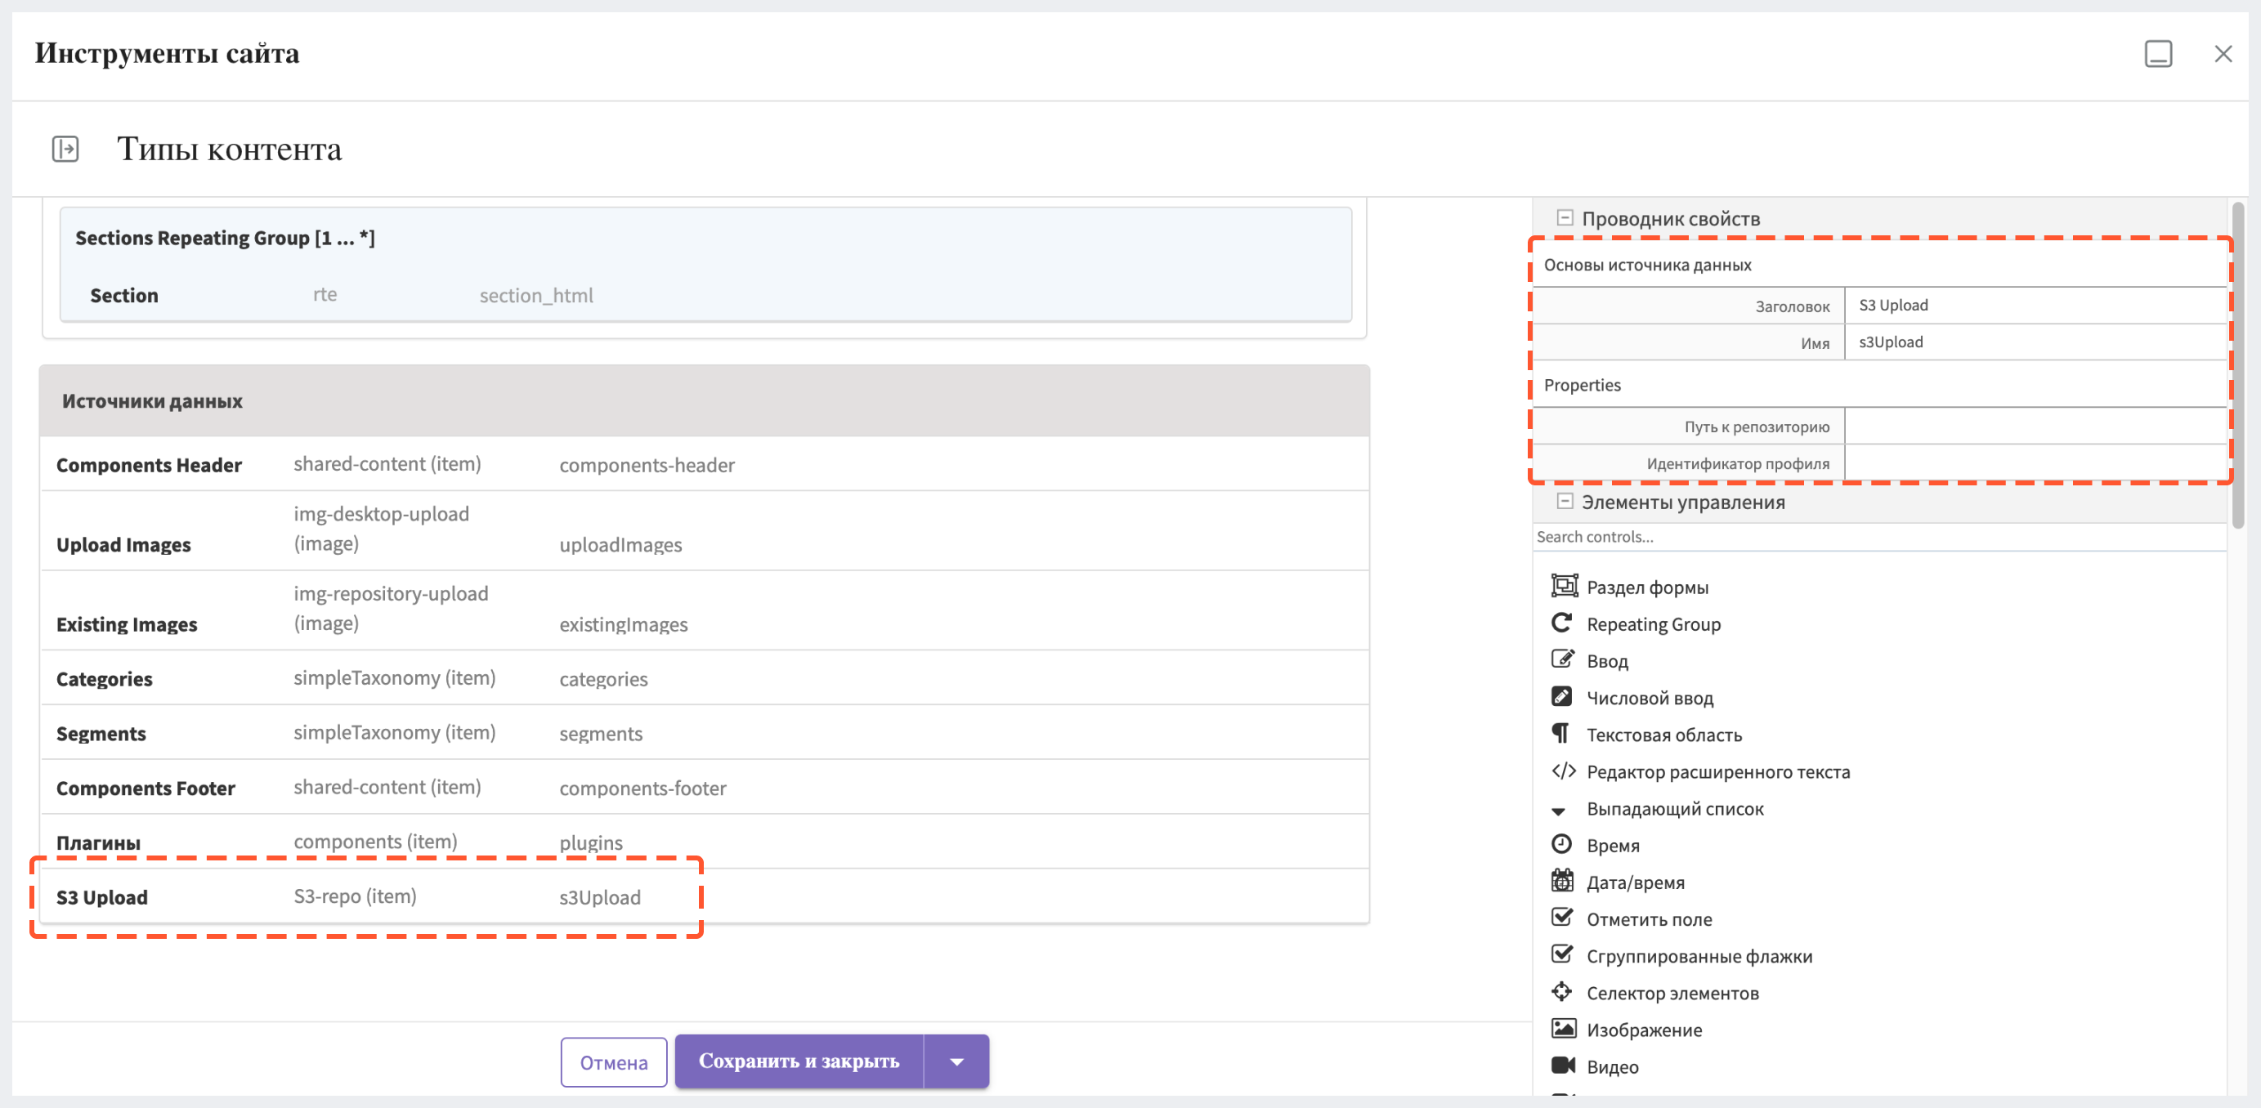Select the Upload Images data source row
The height and width of the screenshot is (1108, 2261).
pos(705,531)
